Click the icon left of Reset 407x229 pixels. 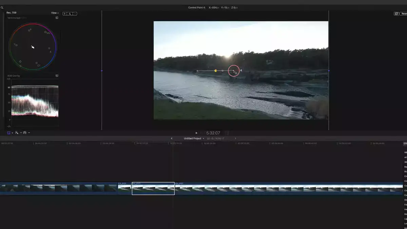coord(396,14)
